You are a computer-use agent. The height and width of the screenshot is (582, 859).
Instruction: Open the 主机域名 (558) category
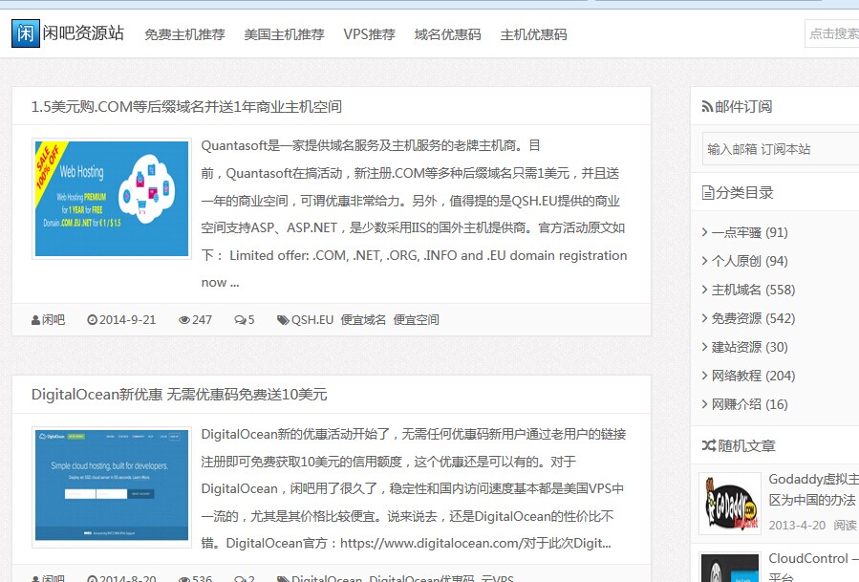point(753,290)
